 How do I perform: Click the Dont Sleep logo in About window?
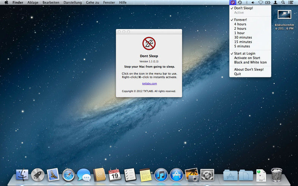click(x=149, y=44)
